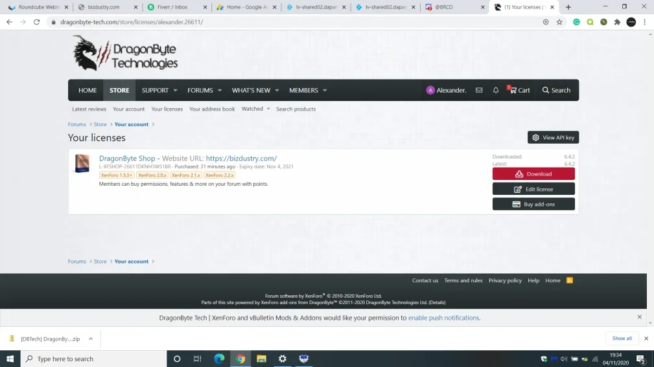Click the browser back arrow
Viewport: 654px width, 367px height.
(x=9, y=21)
